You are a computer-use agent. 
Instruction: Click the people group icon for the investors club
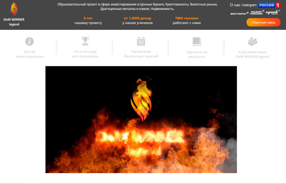point(252,42)
